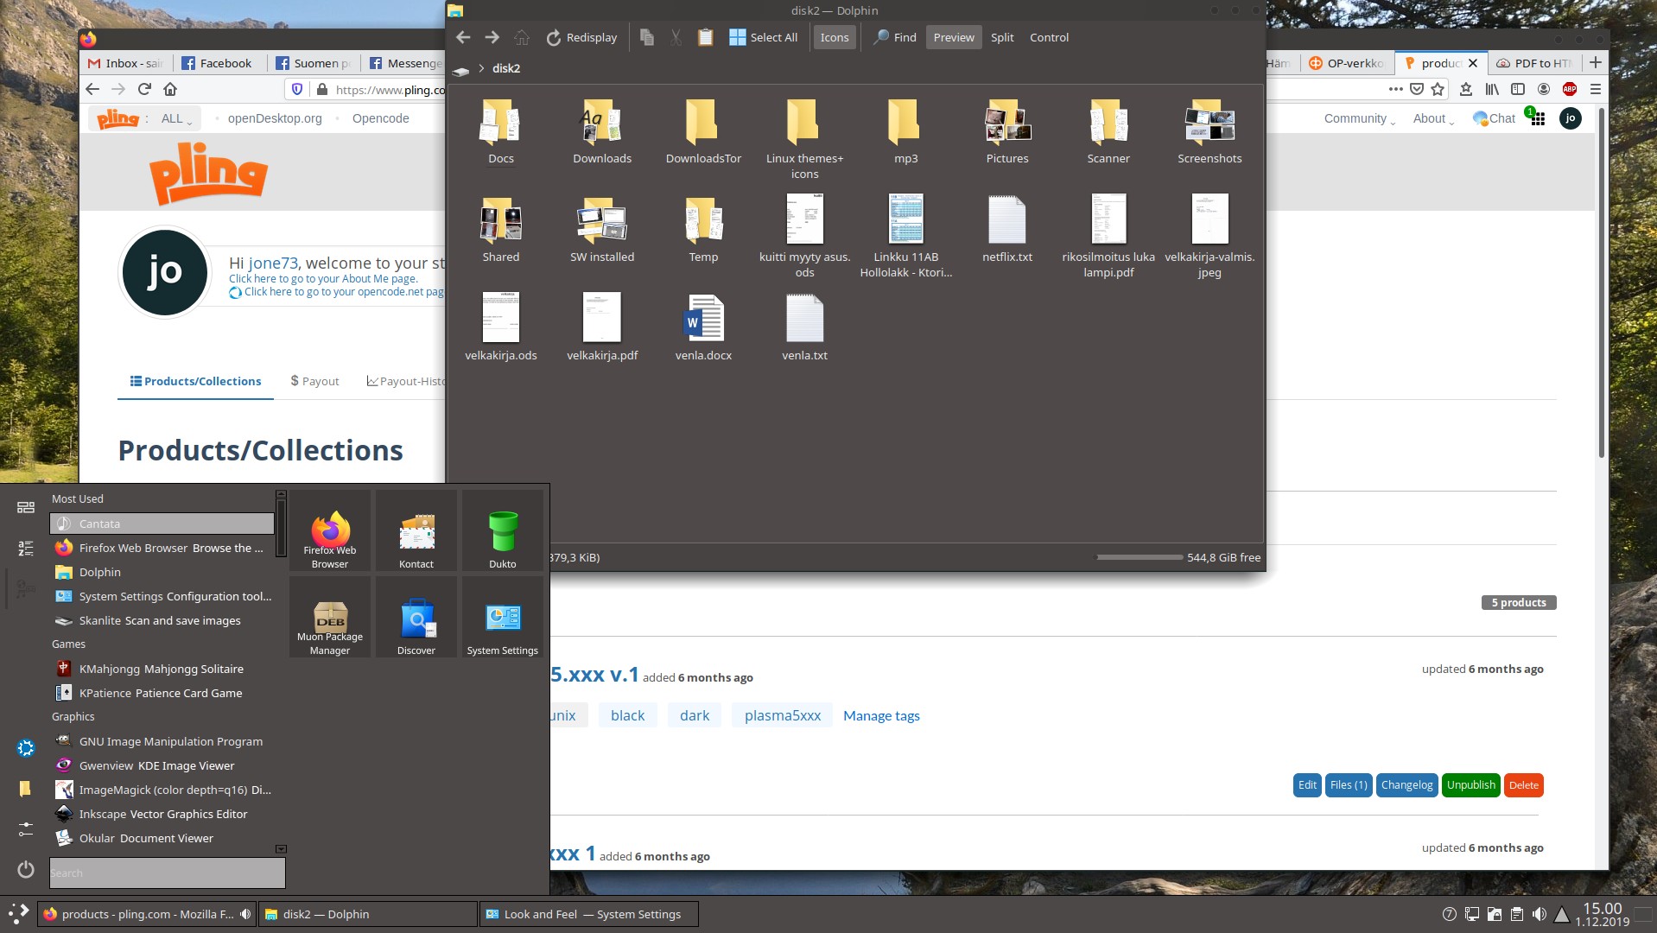
Task: Switch to Inbox Gmail tab in Firefox
Action: [126, 63]
